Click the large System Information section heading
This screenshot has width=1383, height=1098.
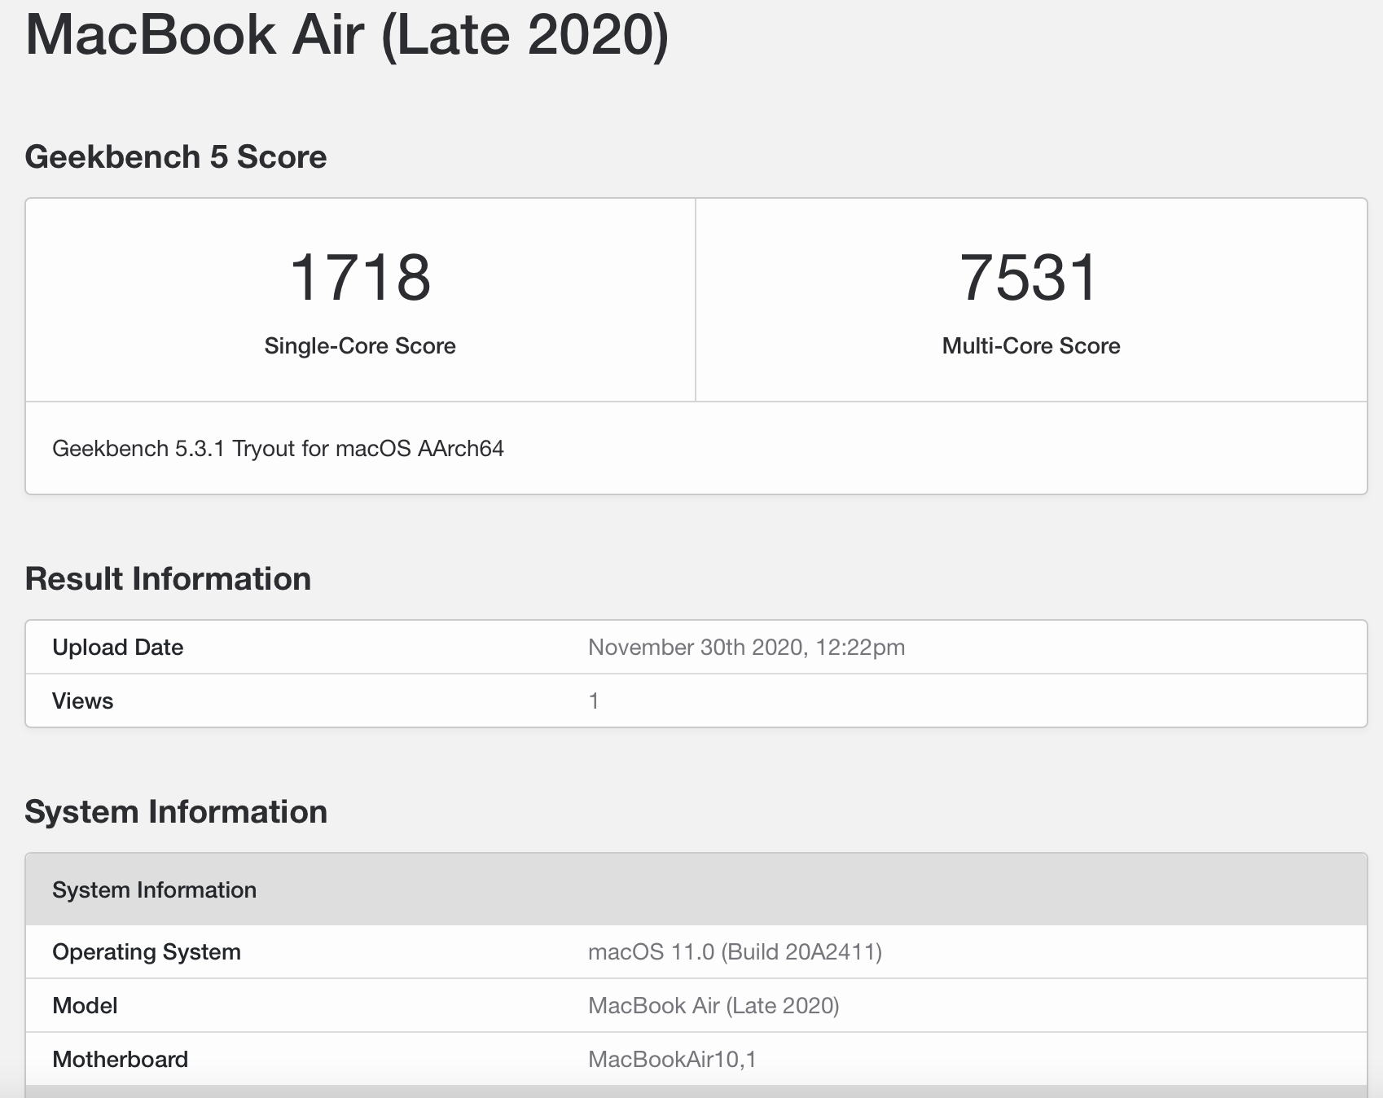(x=176, y=811)
